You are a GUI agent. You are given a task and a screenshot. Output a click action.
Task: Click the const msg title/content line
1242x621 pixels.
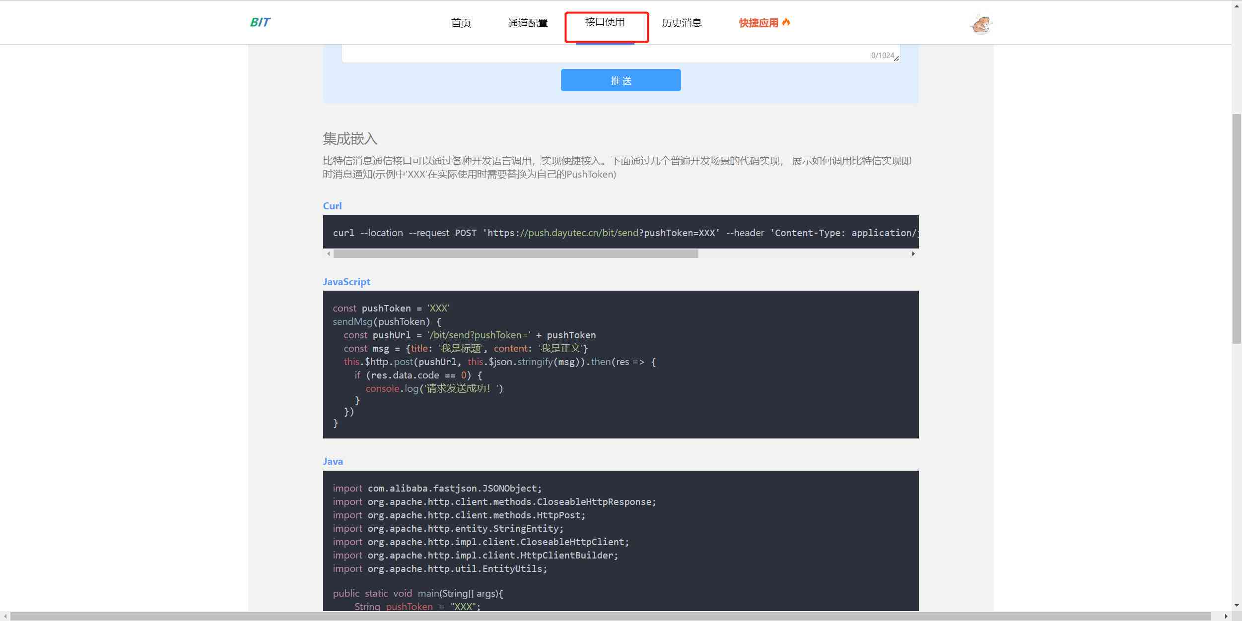466,349
